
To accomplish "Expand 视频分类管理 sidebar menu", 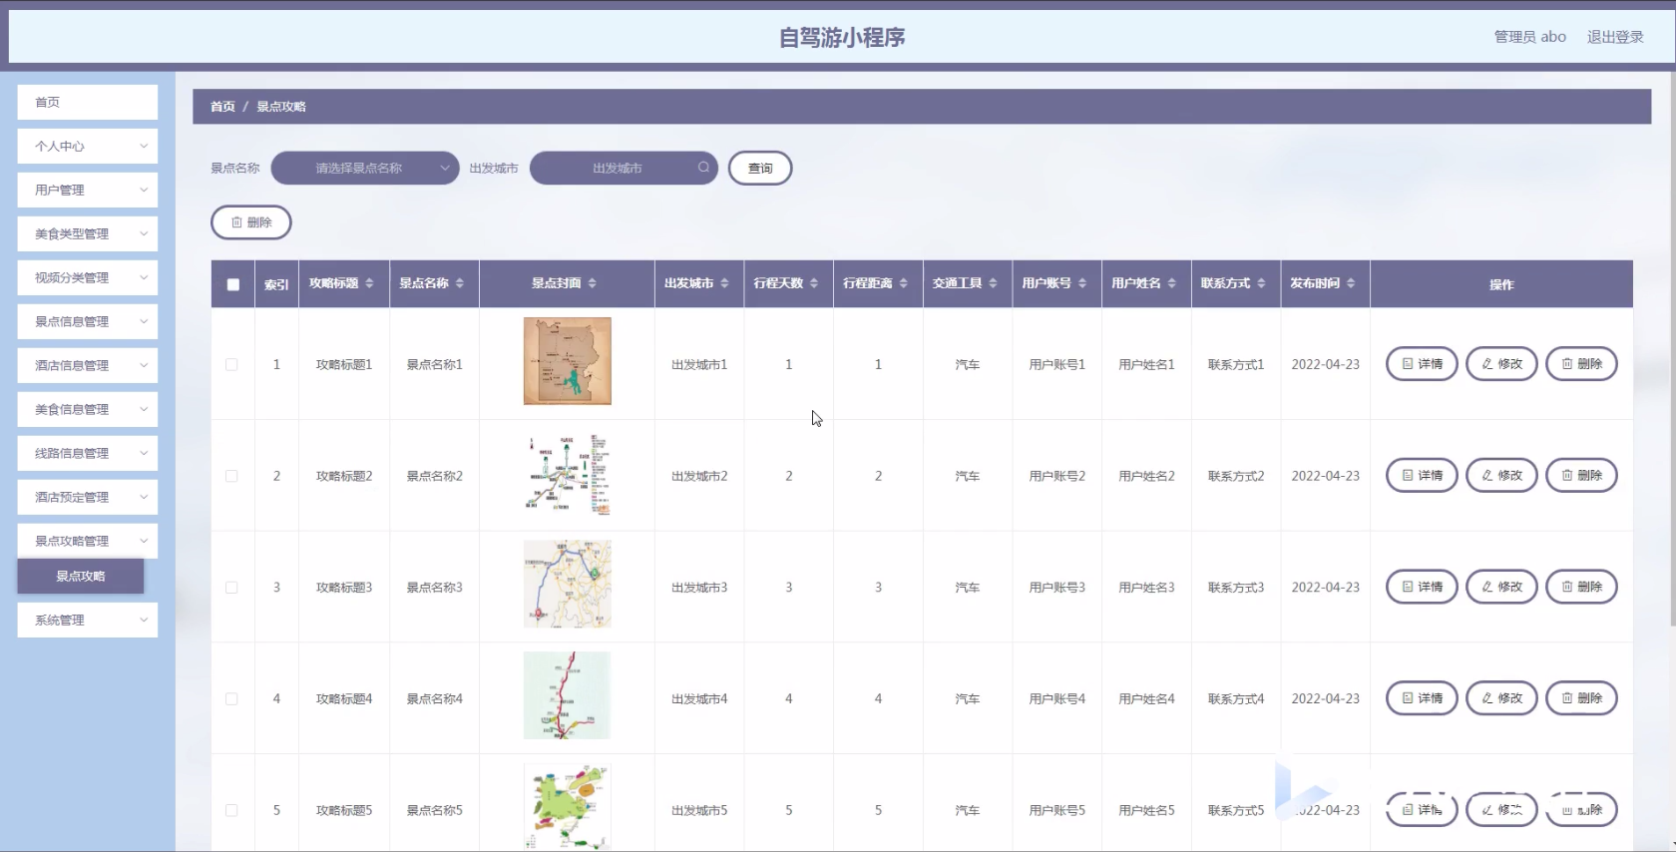I will click(x=88, y=277).
